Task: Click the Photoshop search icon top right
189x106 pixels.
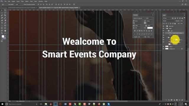Action: [183, 4]
